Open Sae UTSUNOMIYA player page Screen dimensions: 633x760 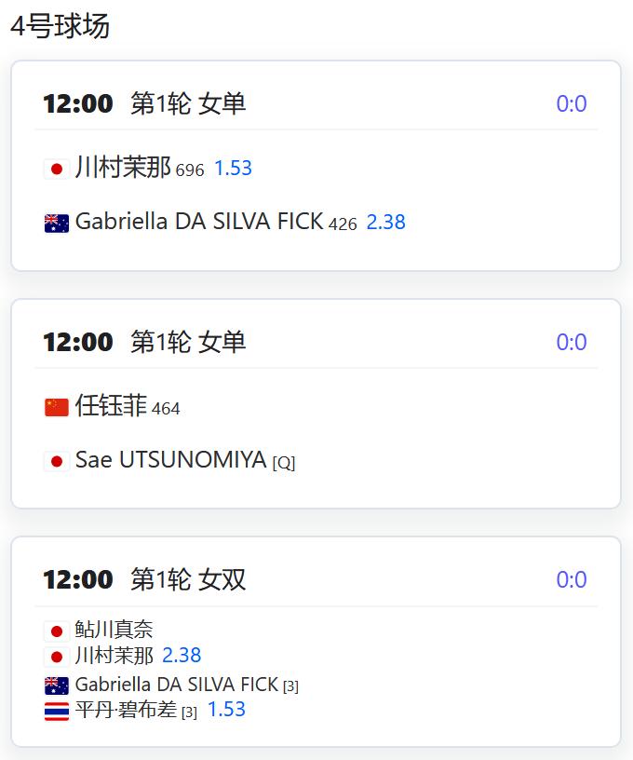(171, 459)
